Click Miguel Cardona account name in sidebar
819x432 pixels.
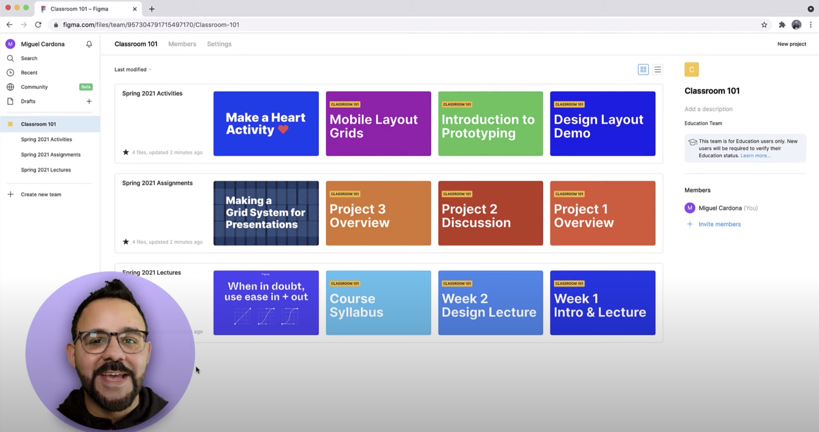43,44
